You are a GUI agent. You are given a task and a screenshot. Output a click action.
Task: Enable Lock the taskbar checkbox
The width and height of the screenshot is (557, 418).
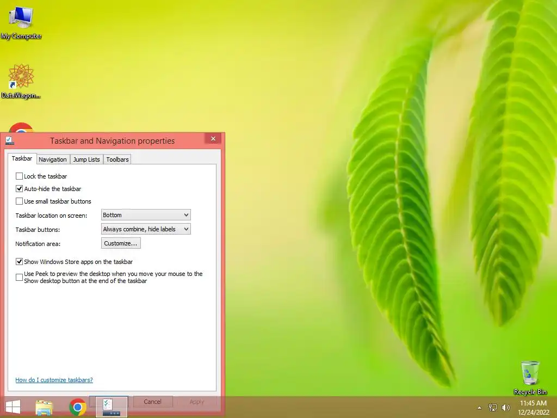pos(19,176)
